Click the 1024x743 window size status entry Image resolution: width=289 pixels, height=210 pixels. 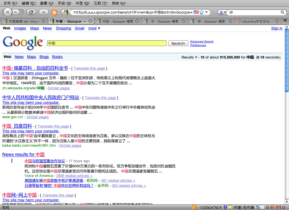pos(211,207)
